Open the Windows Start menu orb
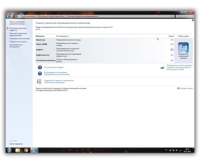The image size is (200, 164). click(x=9, y=150)
